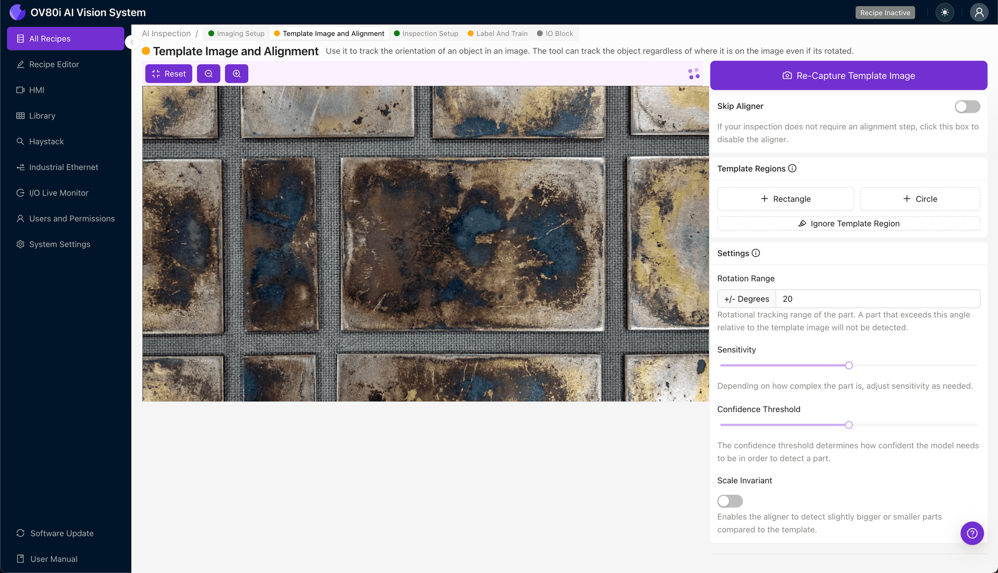Click the purple dots icon above image

click(x=694, y=74)
